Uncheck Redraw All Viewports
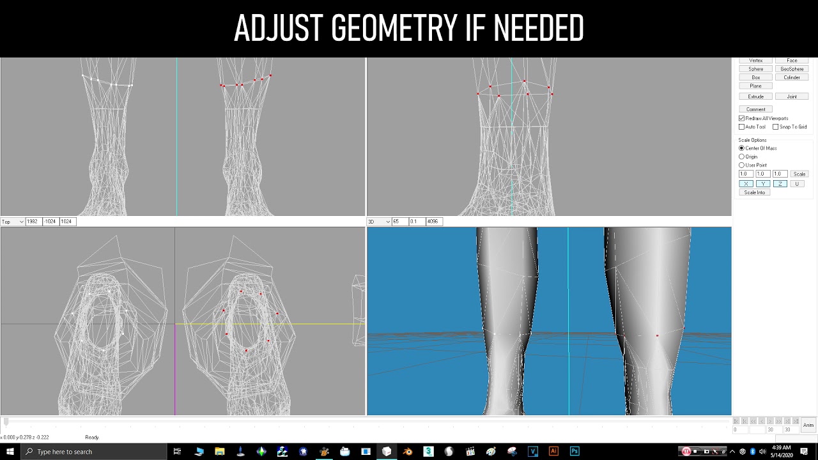Image resolution: width=818 pixels, height=460 pixels. [741, 118]
